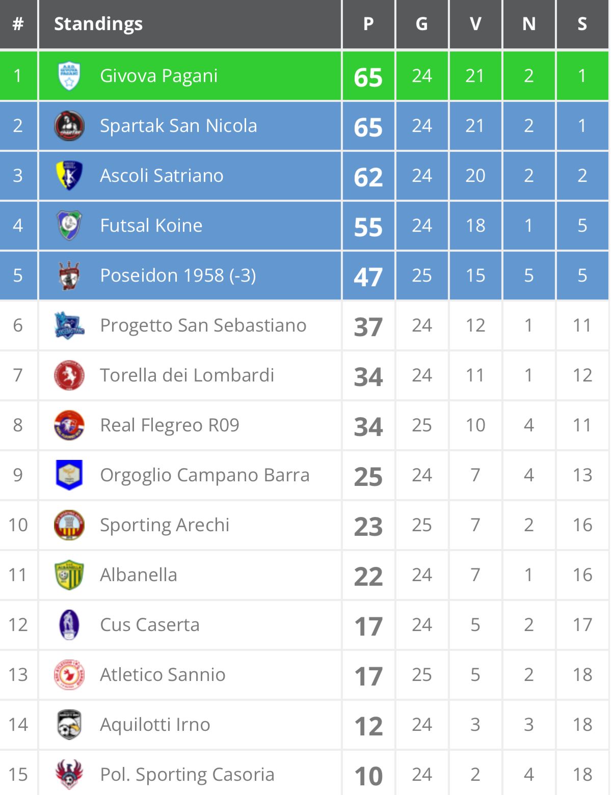
Task: Click the Poseidon 1958 team crest
Action: [x=69, y=276]
